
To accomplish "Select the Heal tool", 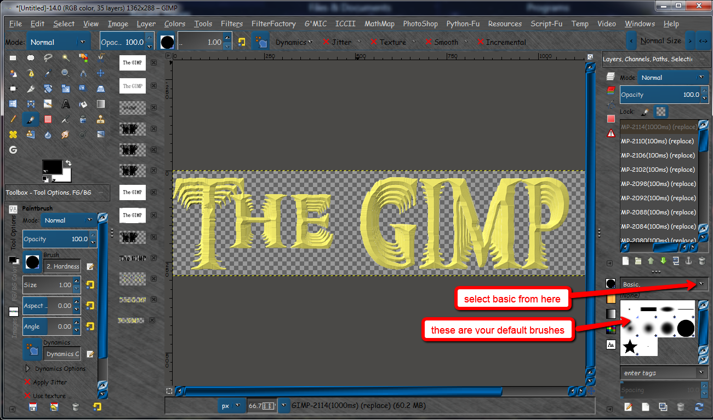I will point(13,135).
